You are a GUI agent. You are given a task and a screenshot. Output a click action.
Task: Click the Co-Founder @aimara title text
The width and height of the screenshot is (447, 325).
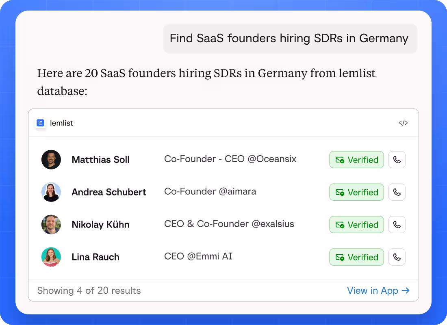(x=210, y=191)
